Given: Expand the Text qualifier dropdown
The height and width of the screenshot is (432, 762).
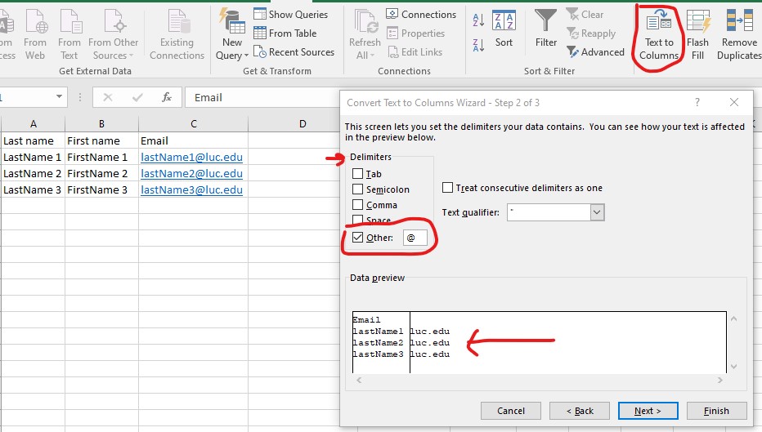Looking at the screenshot, I should click(597, 212).
